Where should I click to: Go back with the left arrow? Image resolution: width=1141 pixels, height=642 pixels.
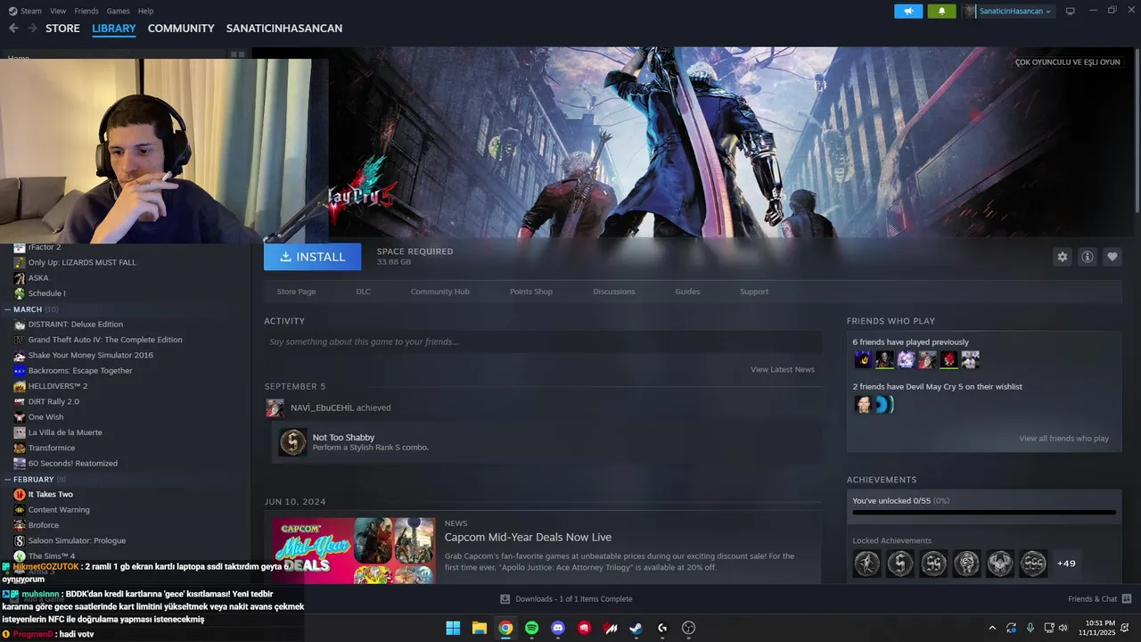tap(13, 29)
